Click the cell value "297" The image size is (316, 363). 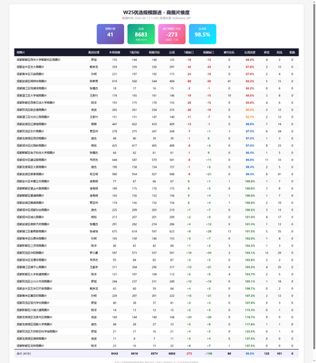[x=172, y=67]
